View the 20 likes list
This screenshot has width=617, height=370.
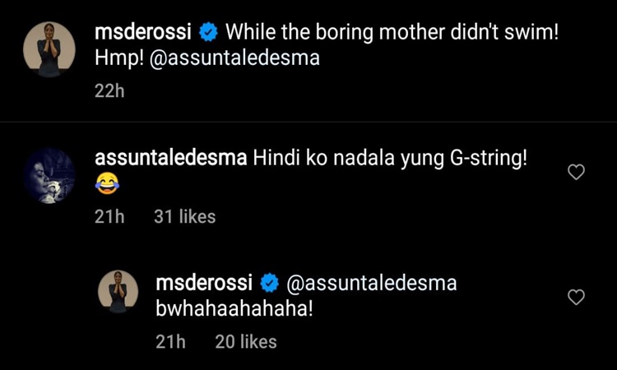[x=246, y=342]
